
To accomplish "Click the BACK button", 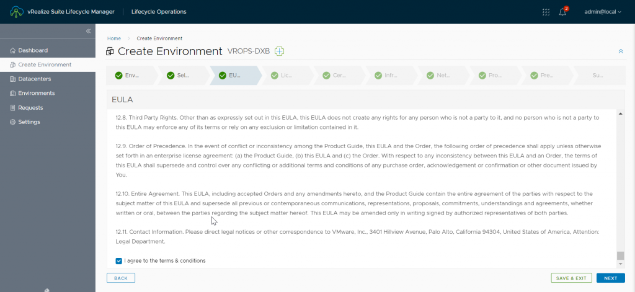I will click(121, 278).
